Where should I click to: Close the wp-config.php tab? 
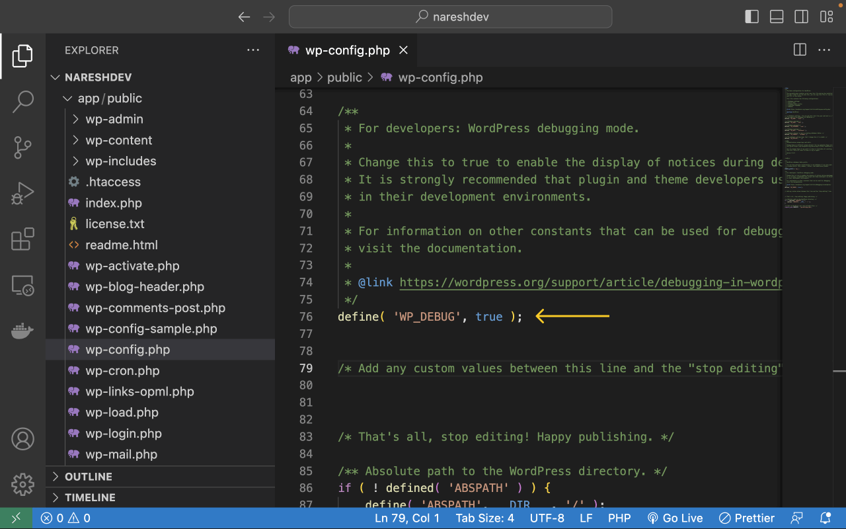tap(403, 50)
